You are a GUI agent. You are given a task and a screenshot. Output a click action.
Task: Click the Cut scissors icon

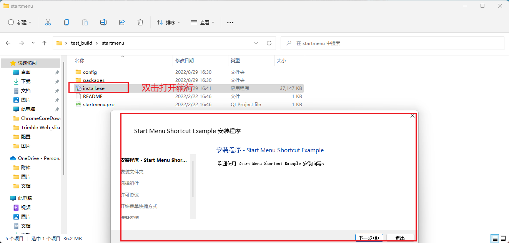pyautogui.click(x=48, y=22)
